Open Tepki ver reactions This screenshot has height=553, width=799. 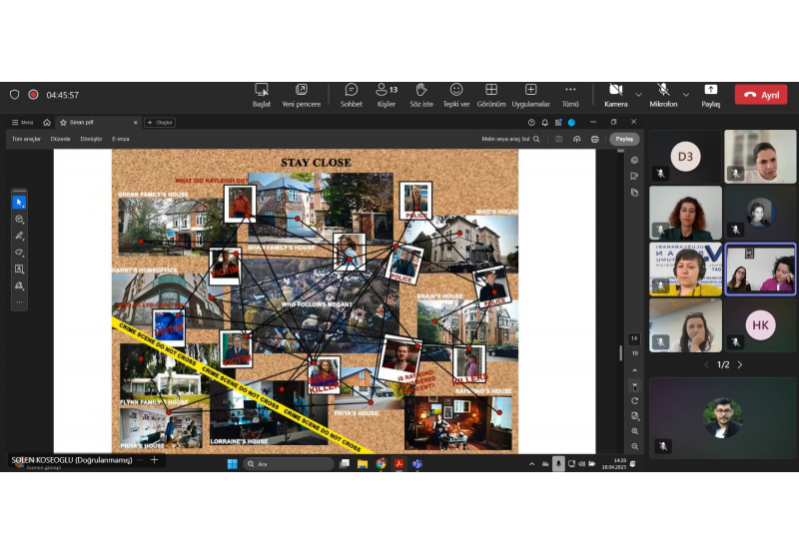[456, 95]
